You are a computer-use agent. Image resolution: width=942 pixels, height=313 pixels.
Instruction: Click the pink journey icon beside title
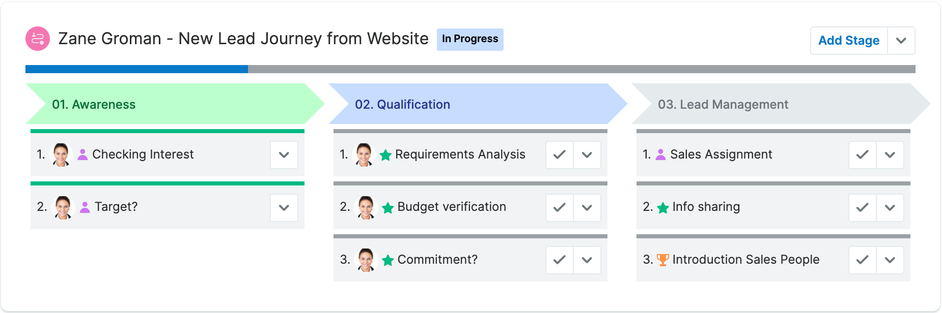click(x=38, y=39)
